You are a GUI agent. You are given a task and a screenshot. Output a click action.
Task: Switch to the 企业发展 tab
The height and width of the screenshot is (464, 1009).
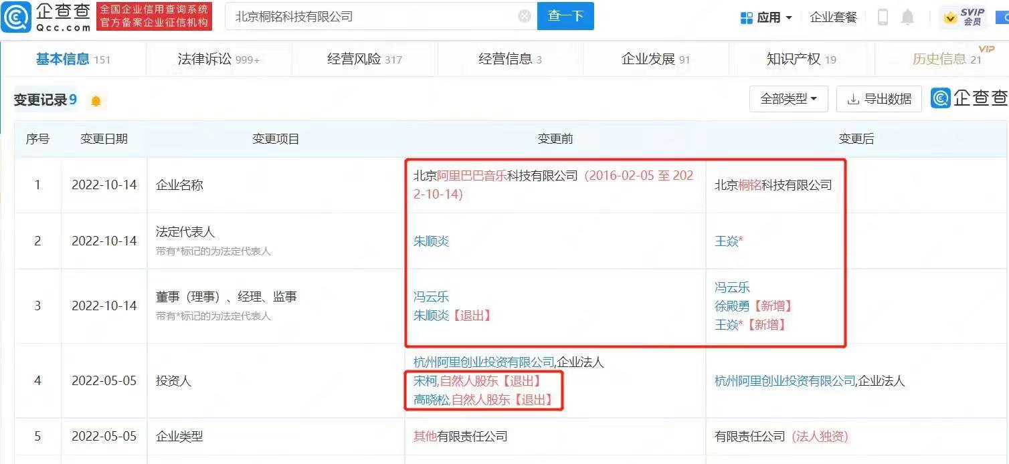tap(655, 59)
